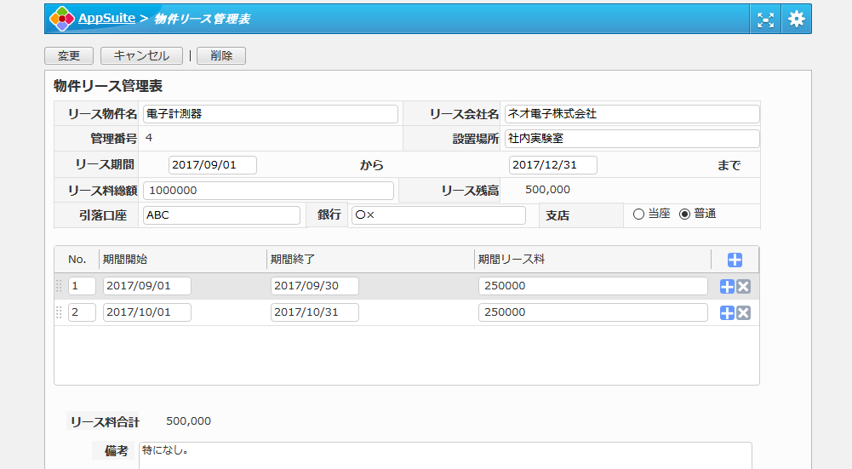Open the AppSuite breadcrumb link
The height and width of the screenshot is (469, 852).
[106, 19]
